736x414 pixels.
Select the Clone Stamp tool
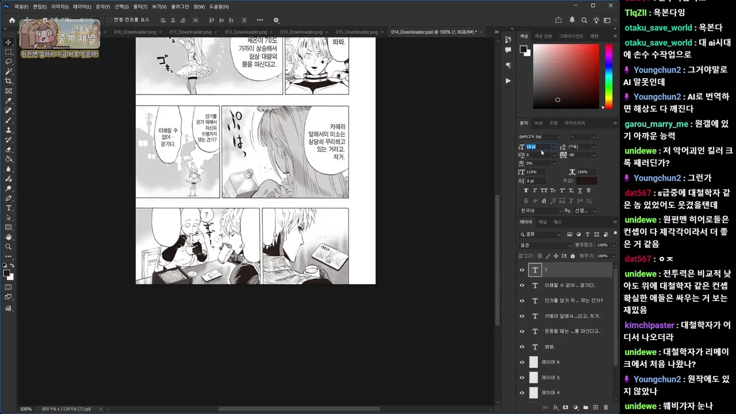[9, 130]
